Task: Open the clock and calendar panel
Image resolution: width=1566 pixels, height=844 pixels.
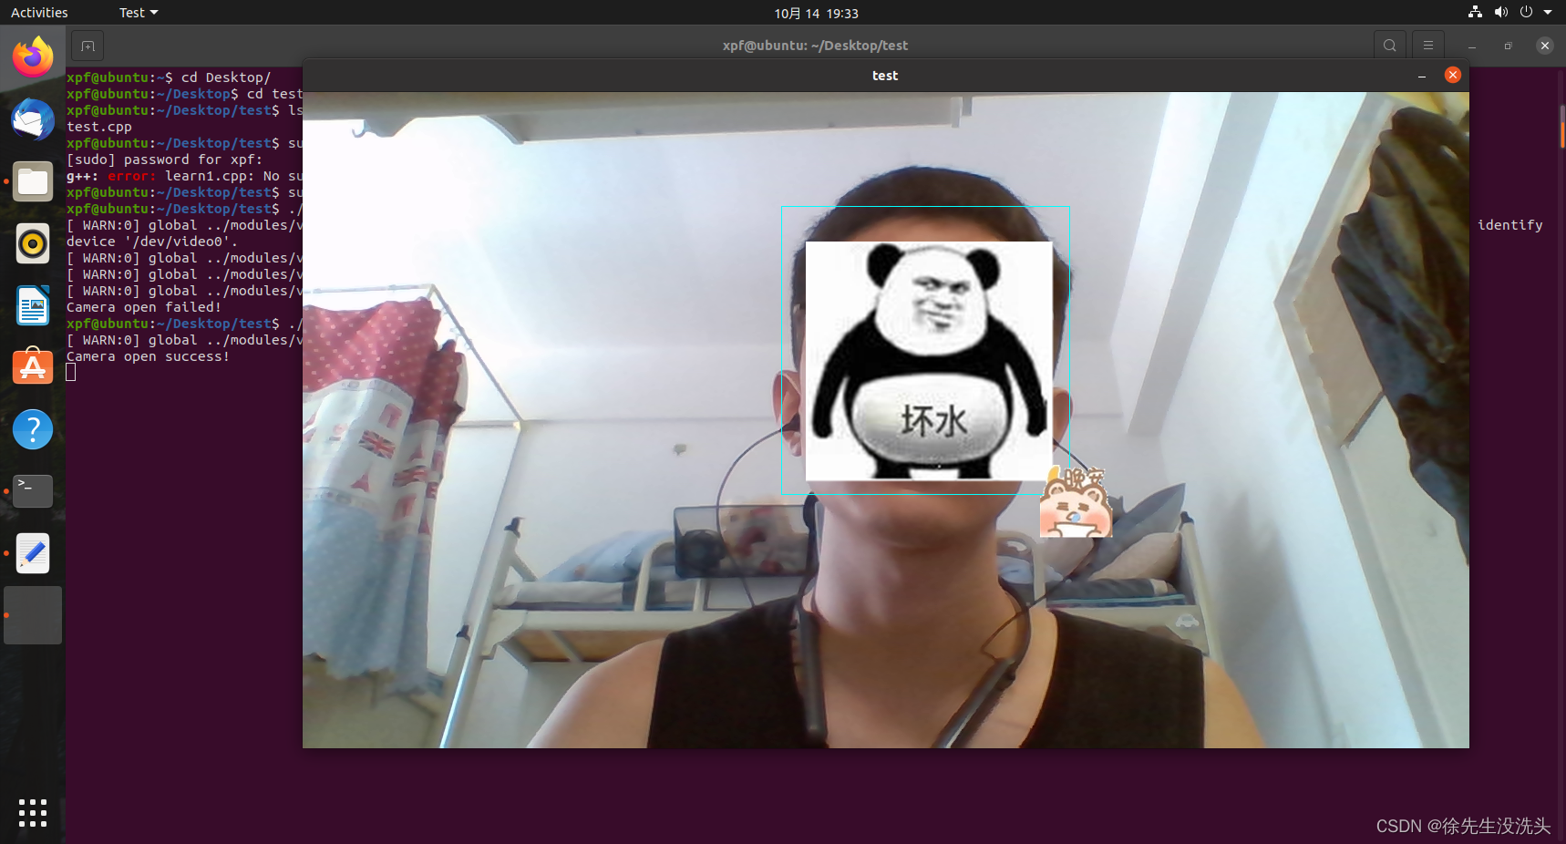Action: click(x=816, y=13)
